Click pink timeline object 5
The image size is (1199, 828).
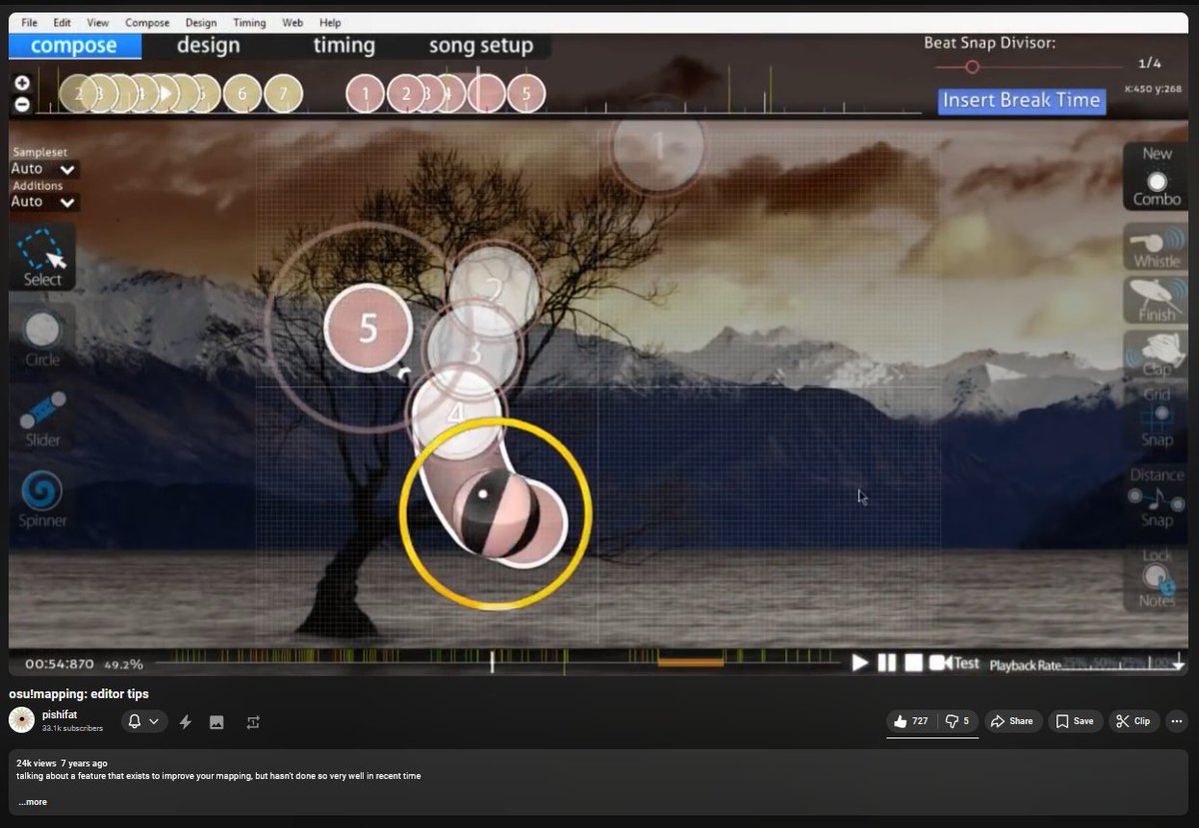[526, 94]
